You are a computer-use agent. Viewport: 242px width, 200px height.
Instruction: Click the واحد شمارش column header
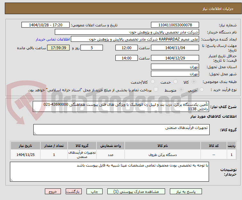click(x=111, y=146)
